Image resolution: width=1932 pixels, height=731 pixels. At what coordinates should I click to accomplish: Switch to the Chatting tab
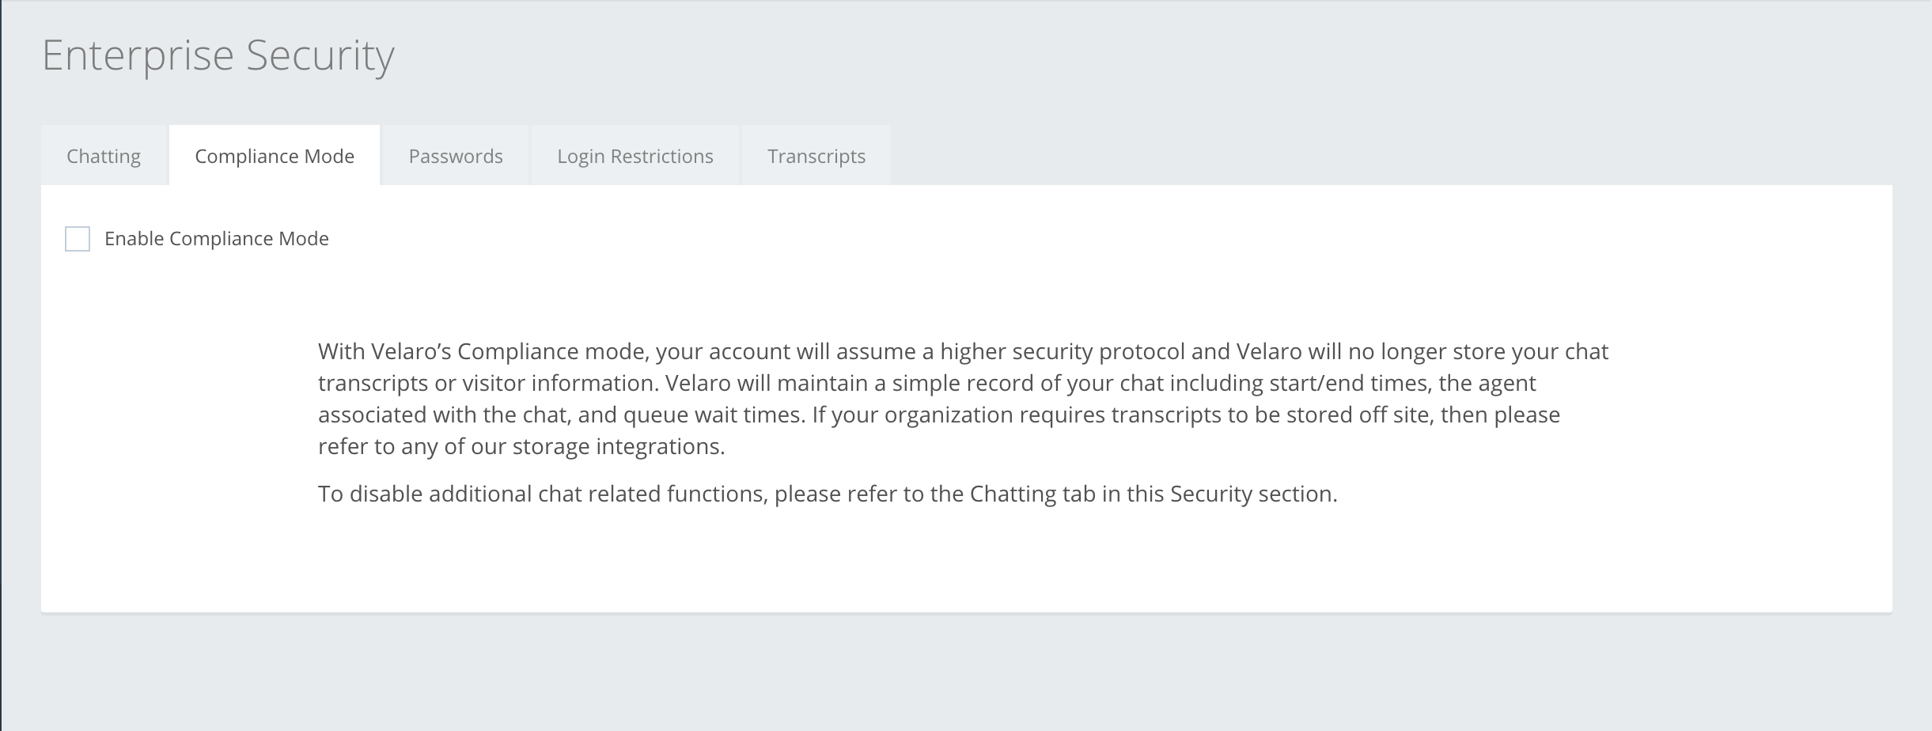104,157
